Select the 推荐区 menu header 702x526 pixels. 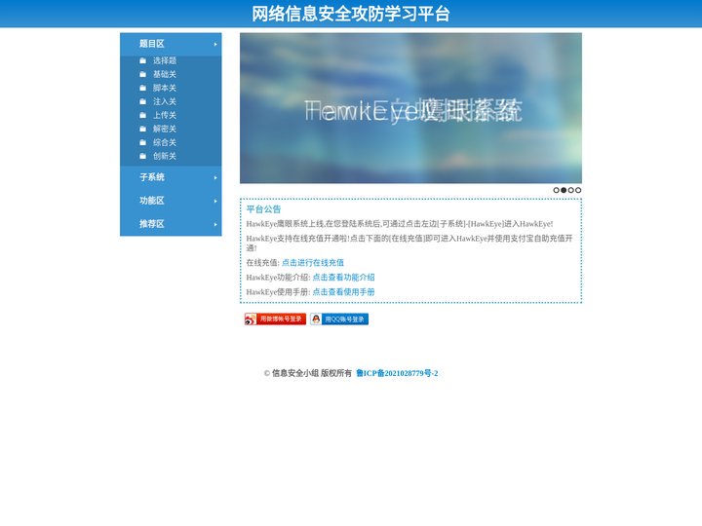click(171, 224)
